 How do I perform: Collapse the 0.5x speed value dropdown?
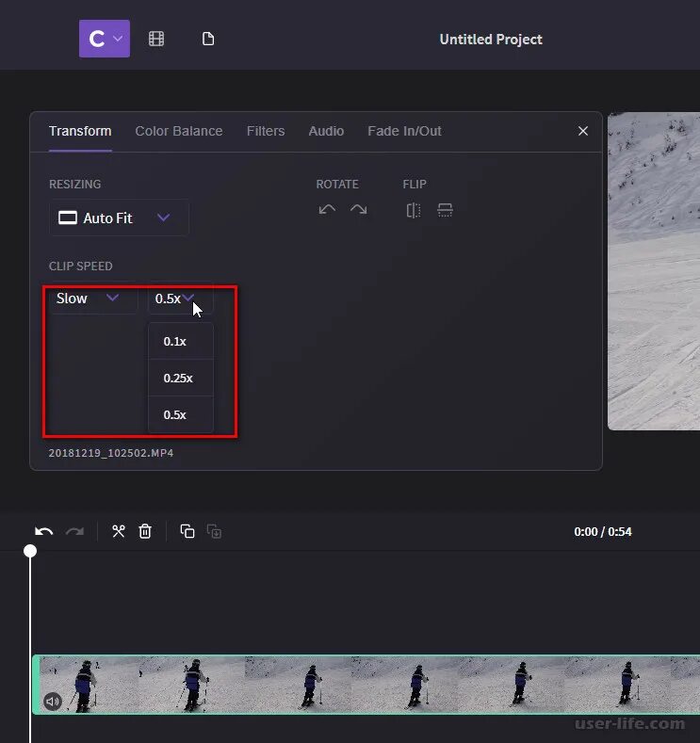(x=180, y=299)
